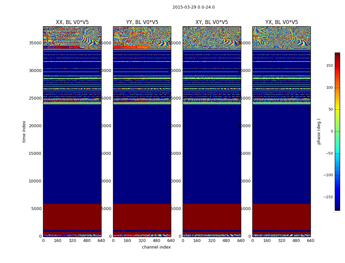The image size is (345, 263).
Task: Click the dark red band in YX panel
Action: pos(282,217)
